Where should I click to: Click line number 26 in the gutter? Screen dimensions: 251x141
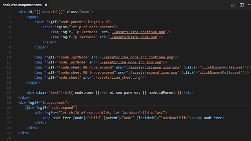pyautogui.click(x=9, y=138)
